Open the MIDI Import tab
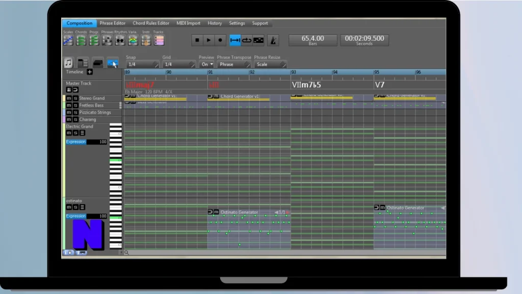Image resolution: width=522 pixels, height=294 pixels. tap(189, 23)
